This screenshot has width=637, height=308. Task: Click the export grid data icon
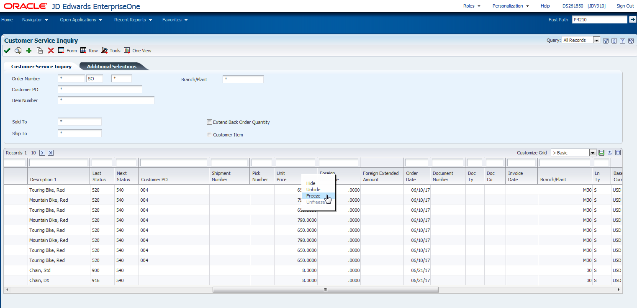[x=610, y=153]
